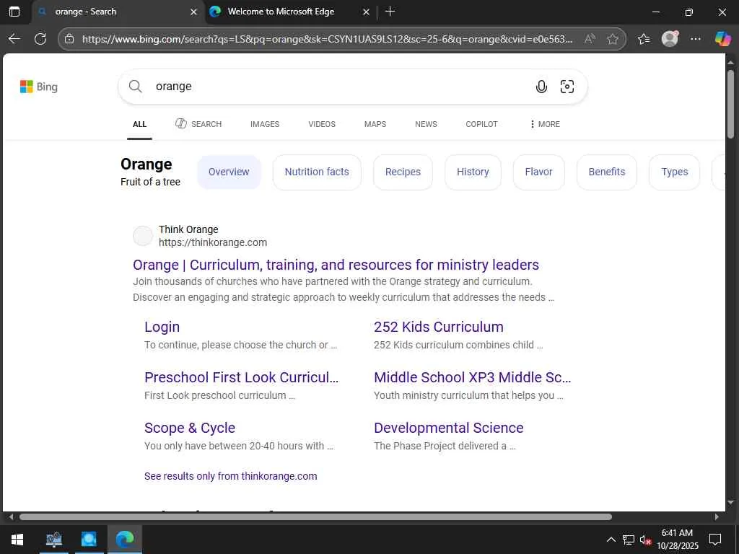Open Preschool First Look Curriculum link
Viewport: 739px width, 554px height.
tap(241, 377)
